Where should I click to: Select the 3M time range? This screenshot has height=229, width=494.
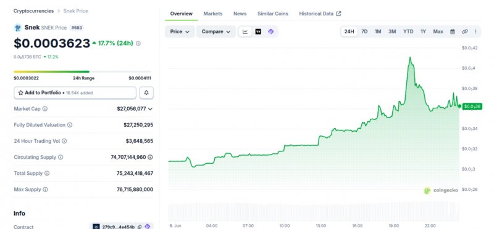point(392,31)
